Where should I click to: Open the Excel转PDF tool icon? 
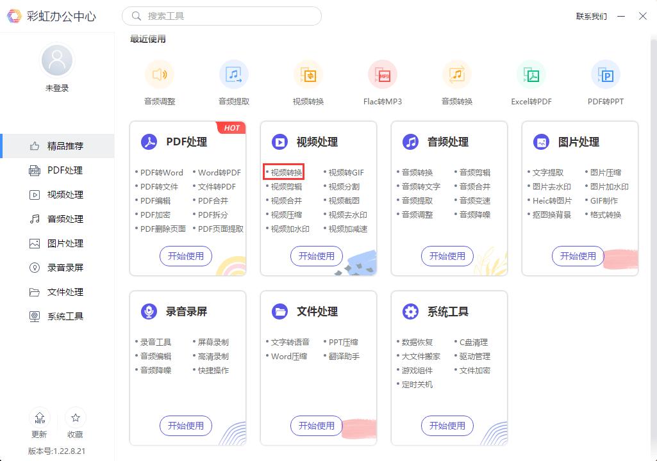pos(531,74)
